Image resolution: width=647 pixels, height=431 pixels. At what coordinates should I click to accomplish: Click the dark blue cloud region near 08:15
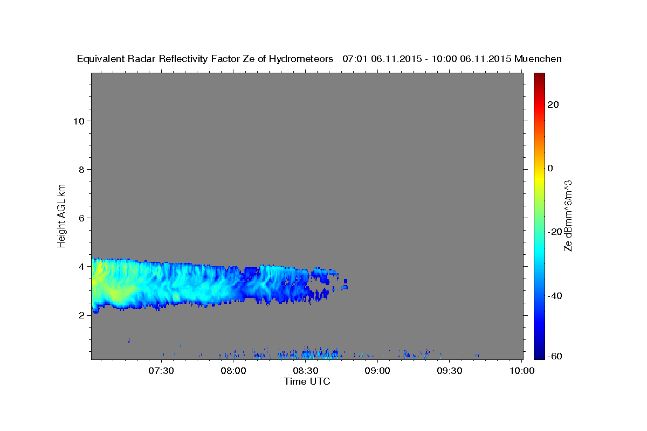point(270,284)
